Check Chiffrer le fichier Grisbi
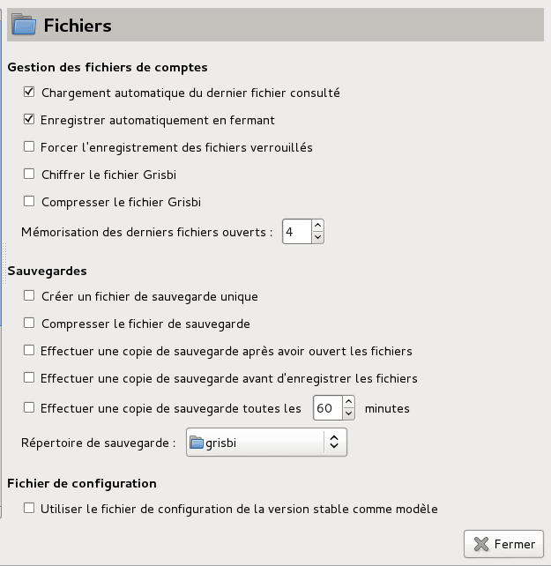 pos(29,175)
